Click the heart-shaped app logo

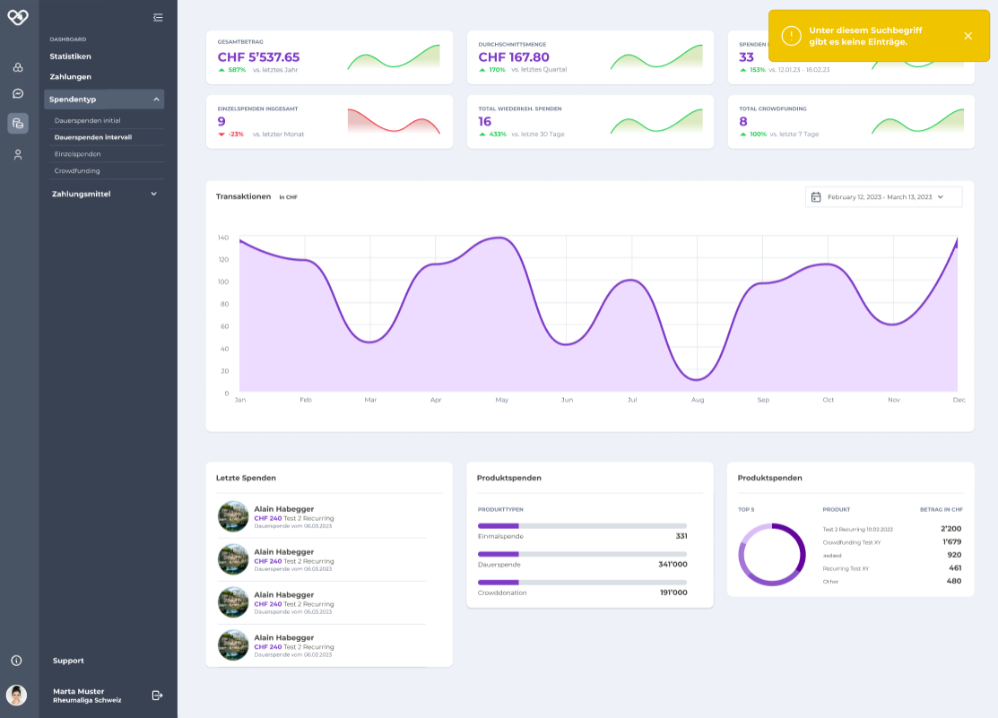18,16
